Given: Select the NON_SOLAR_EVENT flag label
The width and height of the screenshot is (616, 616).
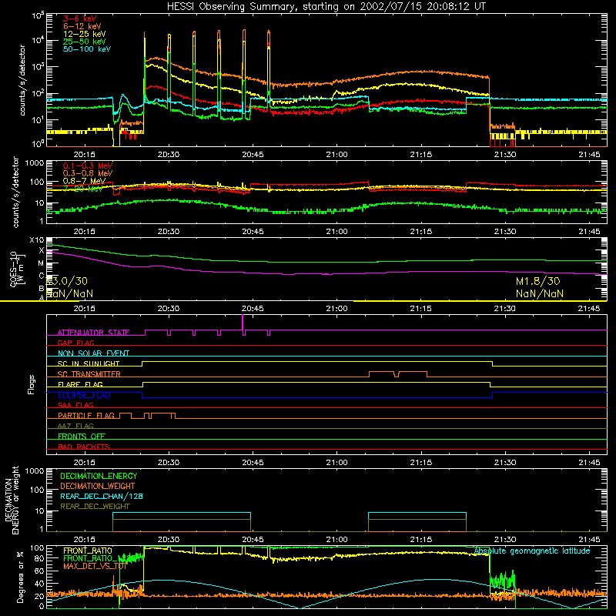Looking at the screenshot, I should pos(93,353).
